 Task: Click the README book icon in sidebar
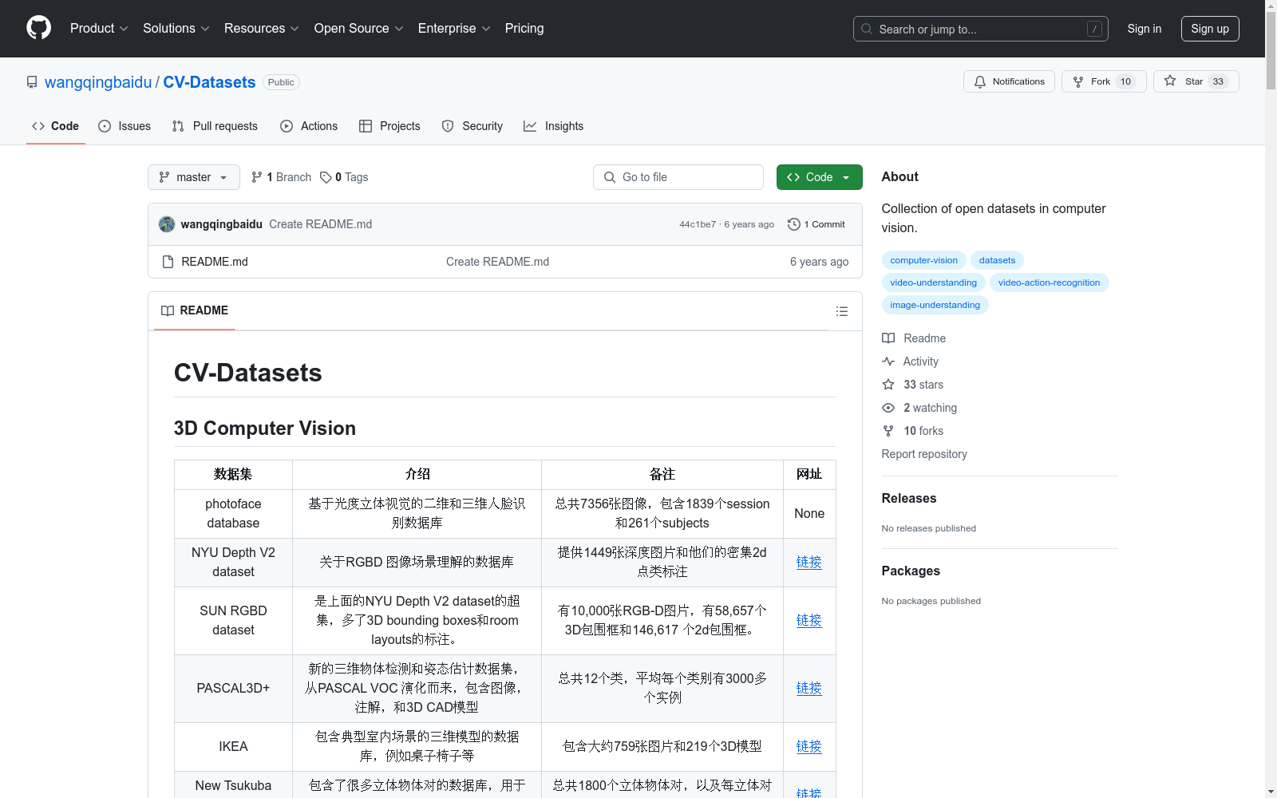click(x=888, y=338)
